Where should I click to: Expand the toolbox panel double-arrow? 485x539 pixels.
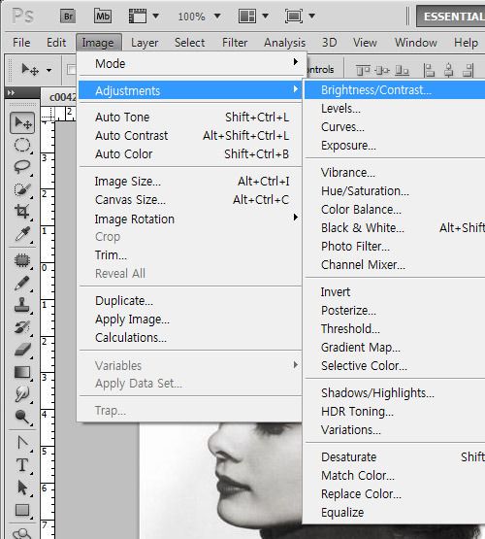coord(11,93)
